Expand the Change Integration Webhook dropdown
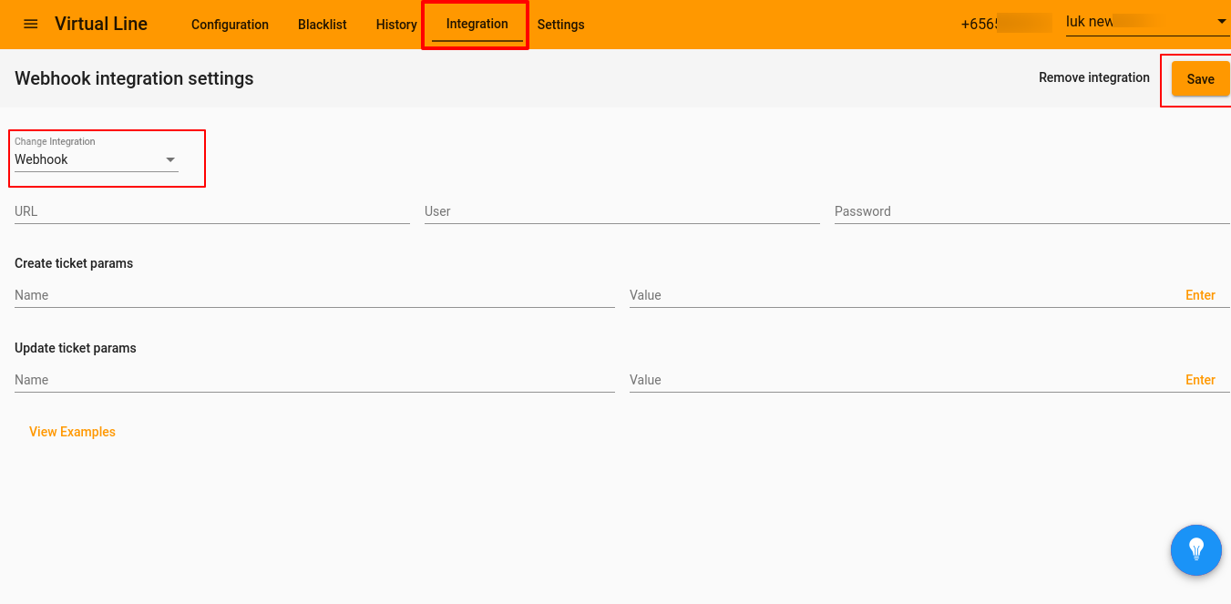This screenshot has width=1231, height=604. click(x=97, y=159)
